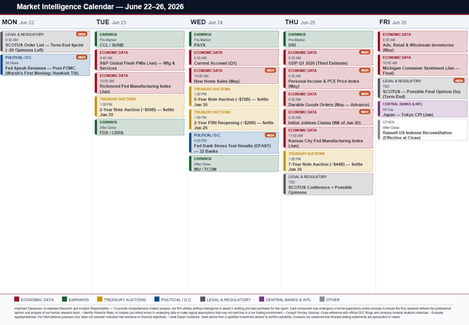Image resolution: width=469 pixels, height=325 pixels.
Task: Open the Japan Tokyo CPI event card
Action: point(423,109)
